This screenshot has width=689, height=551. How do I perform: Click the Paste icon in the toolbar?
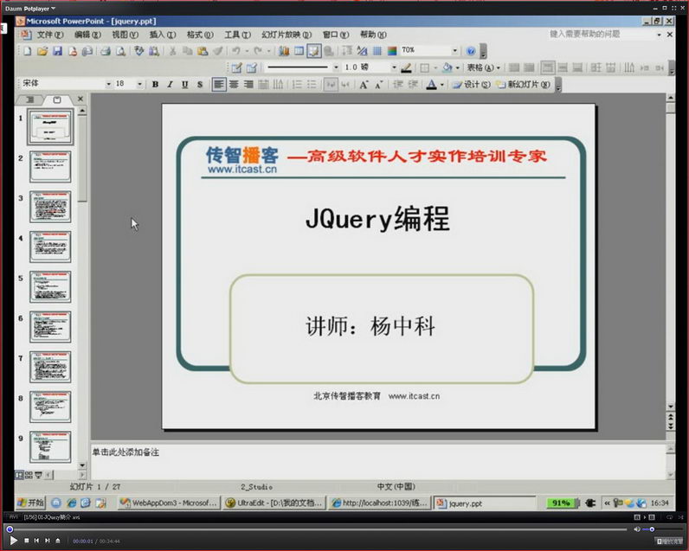pyautogui.click(x=203, y=51)
